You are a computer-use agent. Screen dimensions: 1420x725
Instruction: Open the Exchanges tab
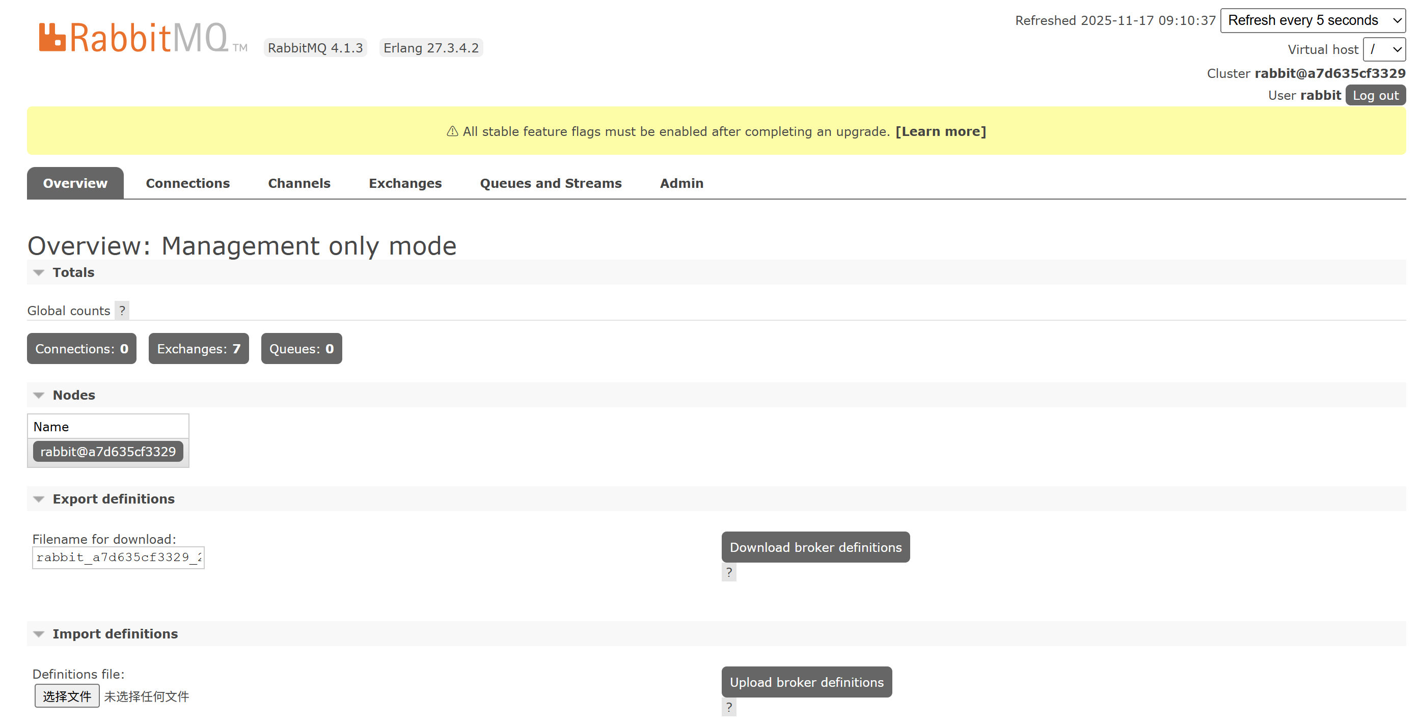point(405,183)
